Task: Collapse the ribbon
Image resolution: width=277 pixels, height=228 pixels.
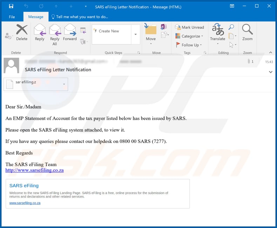Action: (270, 53)
